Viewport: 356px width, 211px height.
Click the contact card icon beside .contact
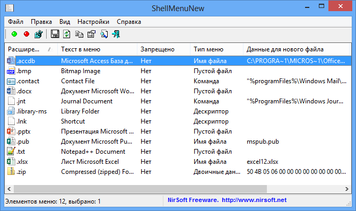pos(11,81)
